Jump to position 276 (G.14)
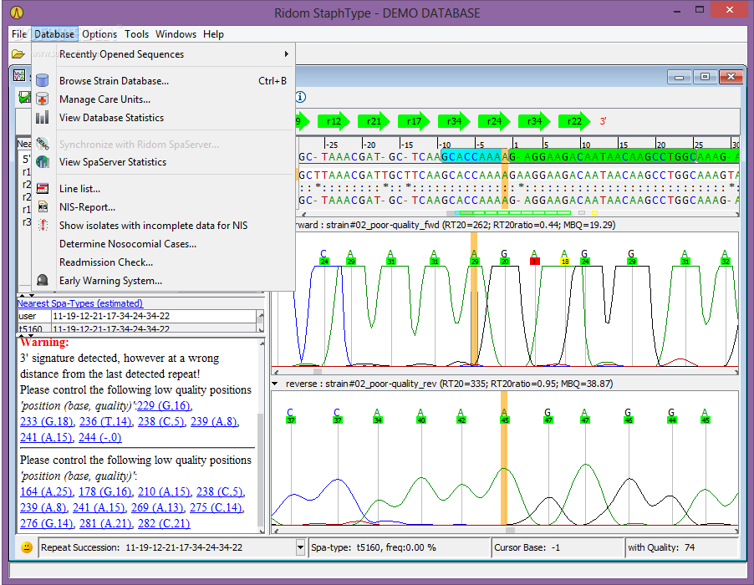This screenshot has height=585, width=754. [47, 523]
